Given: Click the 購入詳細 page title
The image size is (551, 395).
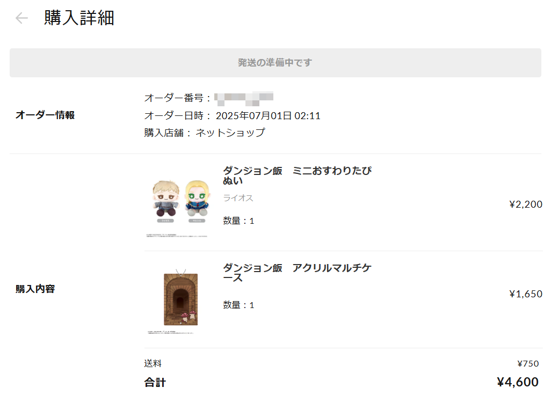Looking at the screenshot, I should pos(79,18).
